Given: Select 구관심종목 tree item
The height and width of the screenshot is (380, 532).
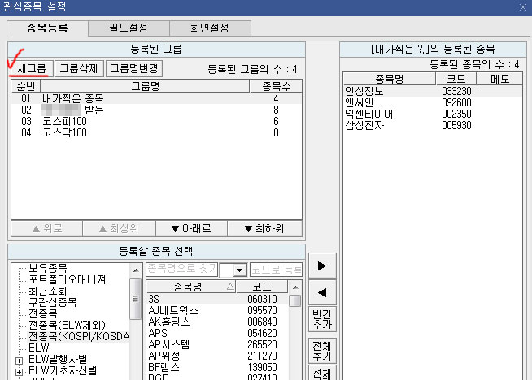Looking at the screenshot, I should click(x=53, y=302).
